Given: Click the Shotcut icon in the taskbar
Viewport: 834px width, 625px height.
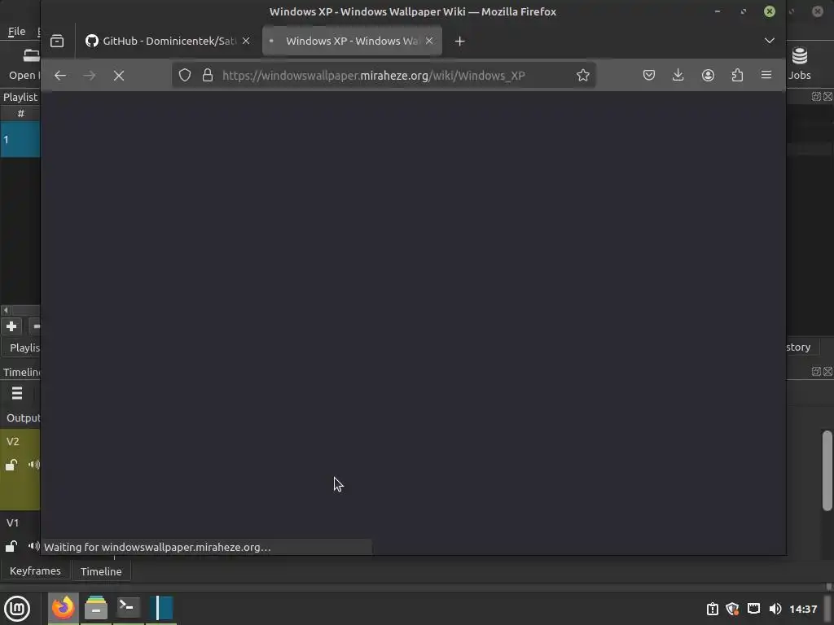Looking at the screenshot, I should [x=160, y=608].
